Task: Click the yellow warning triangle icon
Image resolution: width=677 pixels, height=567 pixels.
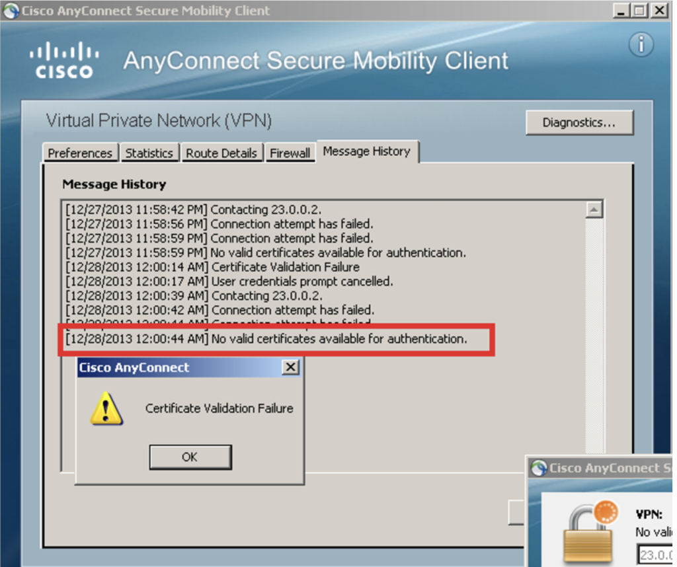Action: coord(106,408)
